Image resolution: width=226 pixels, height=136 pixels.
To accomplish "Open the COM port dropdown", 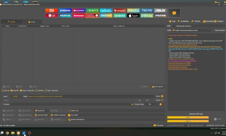I will coord(192,30).
